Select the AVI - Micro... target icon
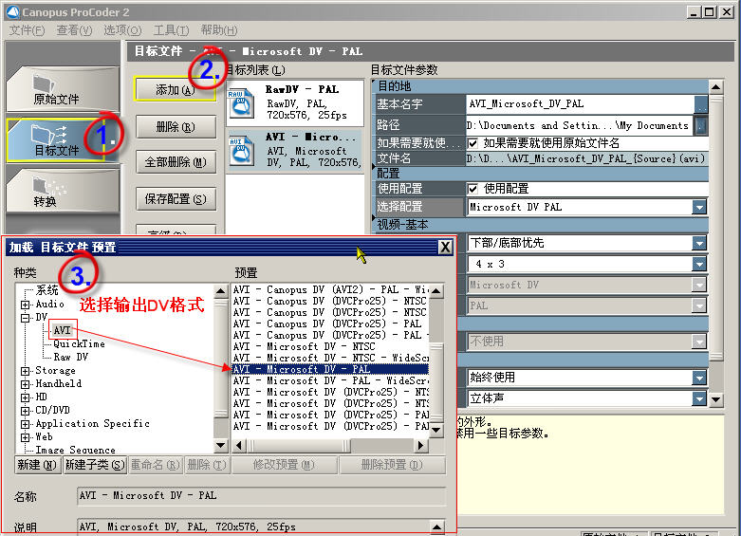The width and height of the screenshot is (741, 536). coord(242,151)
